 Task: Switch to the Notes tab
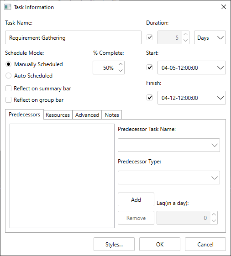[x=112, y=115]
